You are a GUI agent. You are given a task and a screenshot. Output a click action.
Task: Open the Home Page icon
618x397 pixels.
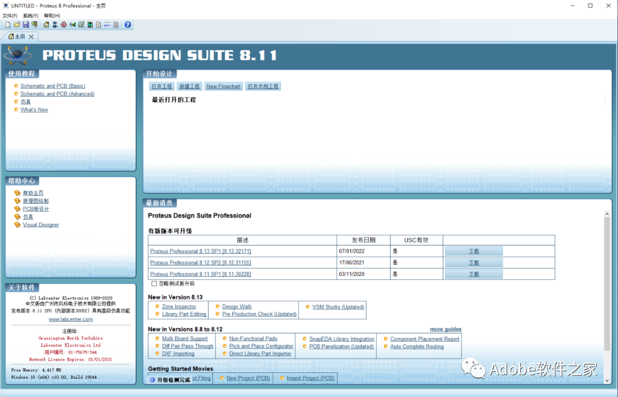click(x=46, y=25)
